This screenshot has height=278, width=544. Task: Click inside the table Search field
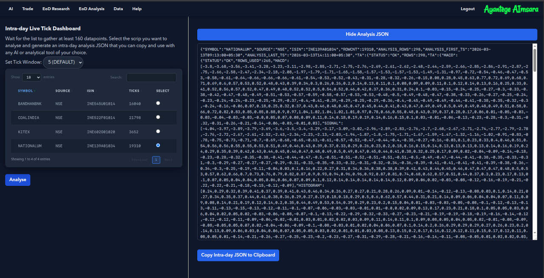click(151, 77)
